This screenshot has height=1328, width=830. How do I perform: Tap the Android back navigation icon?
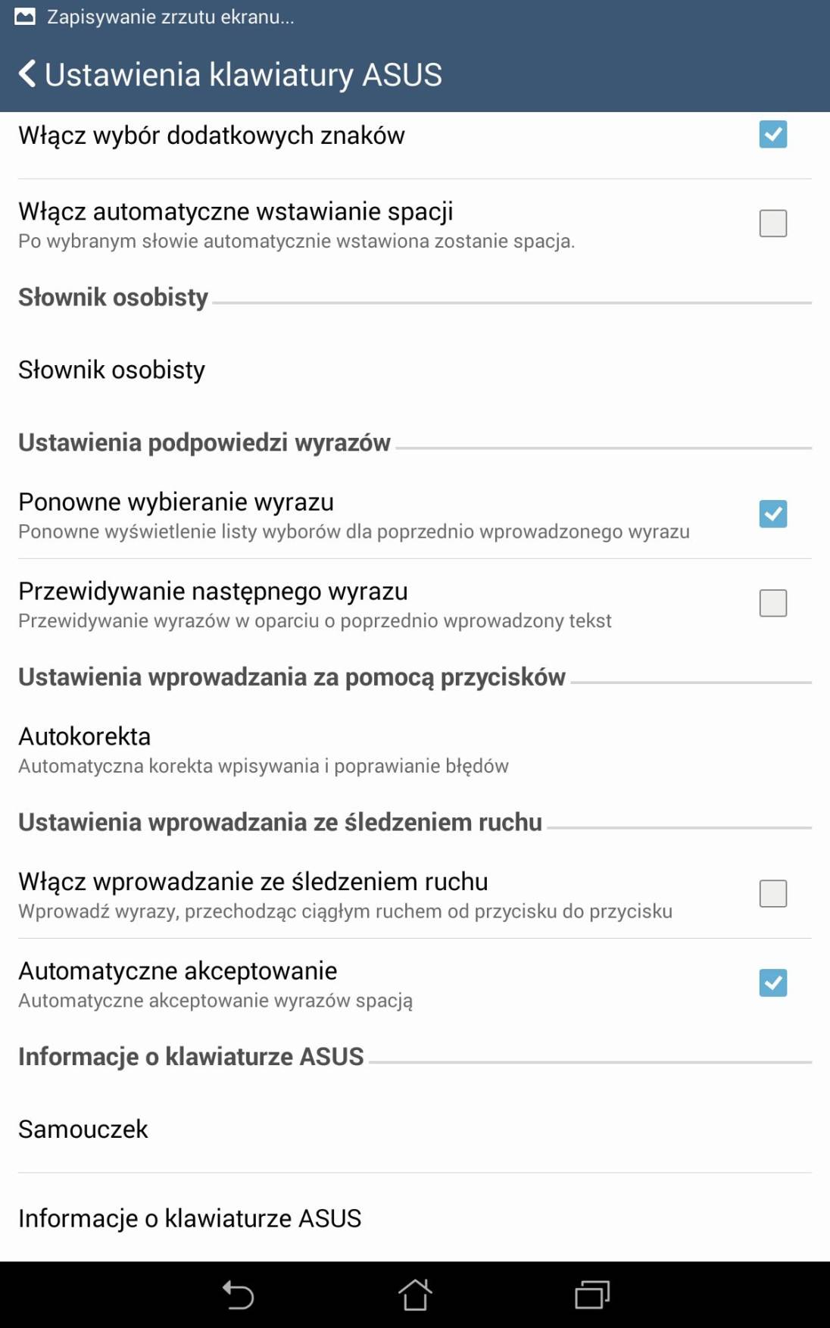(238, 1294)
